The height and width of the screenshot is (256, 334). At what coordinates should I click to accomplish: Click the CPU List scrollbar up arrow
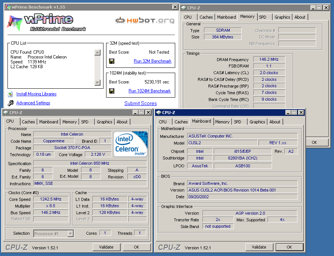[x=98, y=53]
